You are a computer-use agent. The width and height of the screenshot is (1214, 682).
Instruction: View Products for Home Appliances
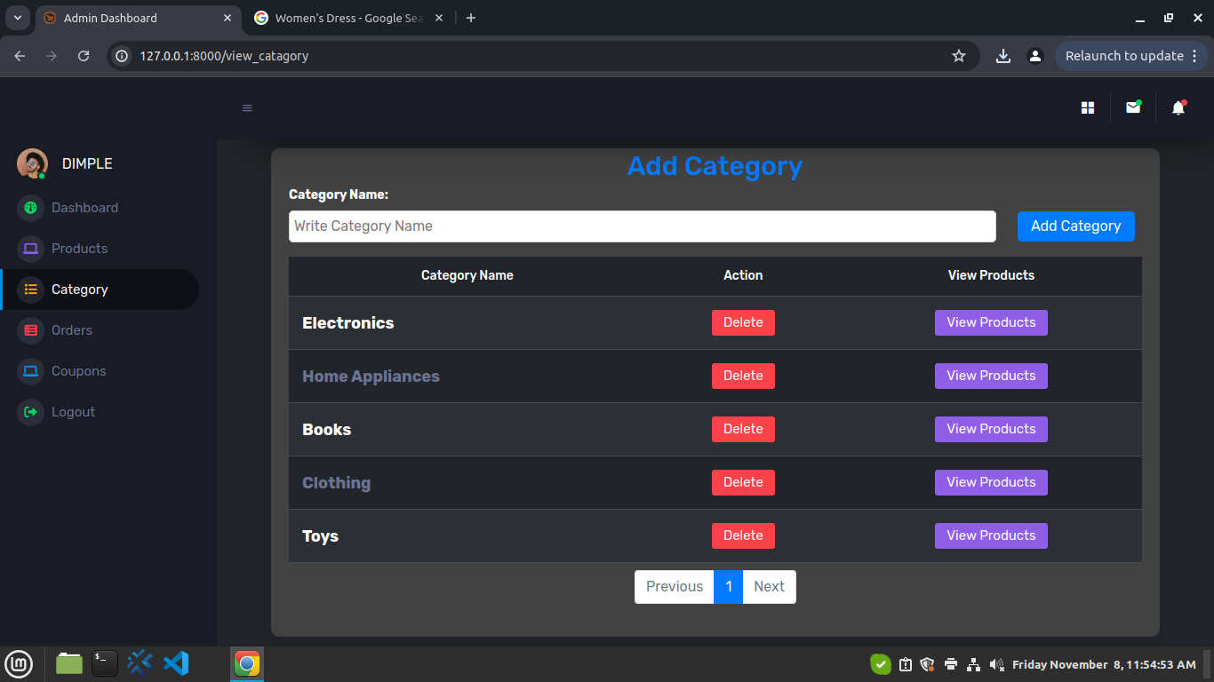pyautogui.click(x=991, y=376)
